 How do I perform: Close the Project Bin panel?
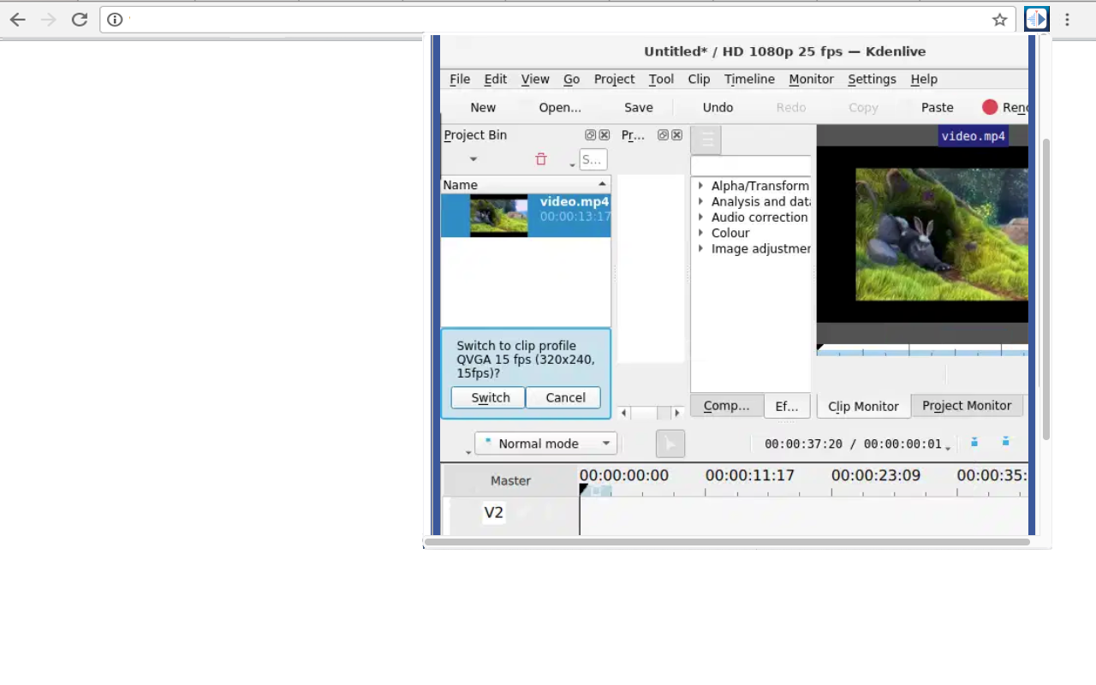(x=605, y=135)
